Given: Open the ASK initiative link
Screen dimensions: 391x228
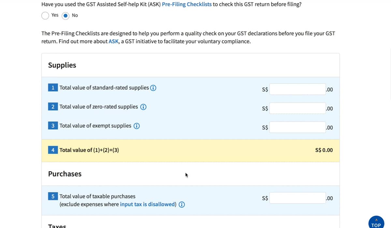Looking at the screenshot, I should pos(113,41).
